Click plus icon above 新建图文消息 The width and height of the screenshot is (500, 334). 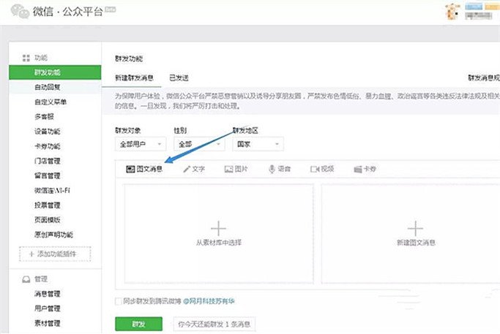click(415, 228)
